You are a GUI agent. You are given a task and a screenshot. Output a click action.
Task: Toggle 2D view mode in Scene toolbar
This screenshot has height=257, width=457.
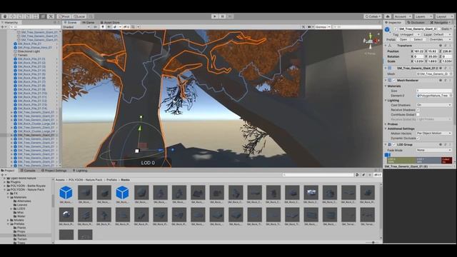coord(95,27)
